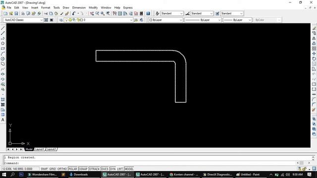Click the Move tool
Screen dimensions: 317x178
314,54
